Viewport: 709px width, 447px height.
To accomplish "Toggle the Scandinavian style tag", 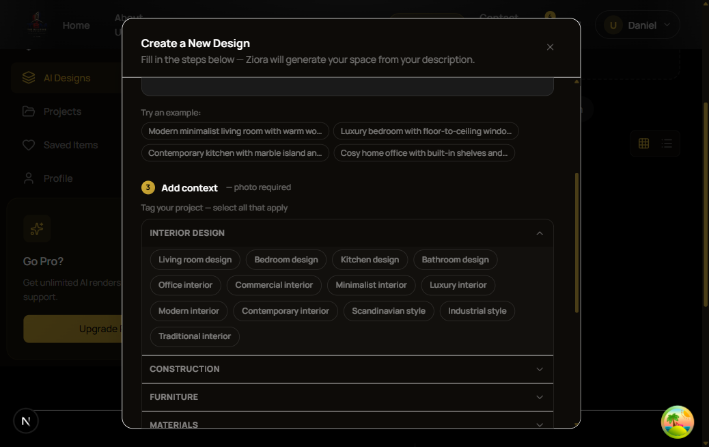I will point(389,311).
